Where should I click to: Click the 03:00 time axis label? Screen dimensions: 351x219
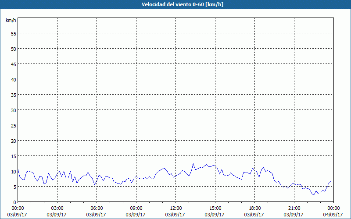pos(57,208)
